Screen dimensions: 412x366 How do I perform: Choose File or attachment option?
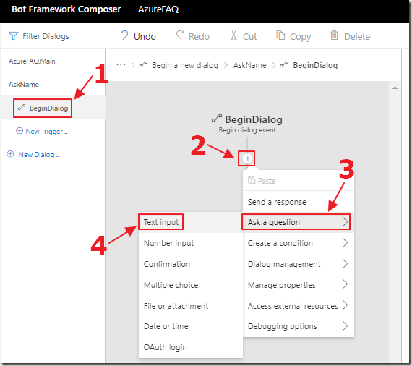click(191, 306)
